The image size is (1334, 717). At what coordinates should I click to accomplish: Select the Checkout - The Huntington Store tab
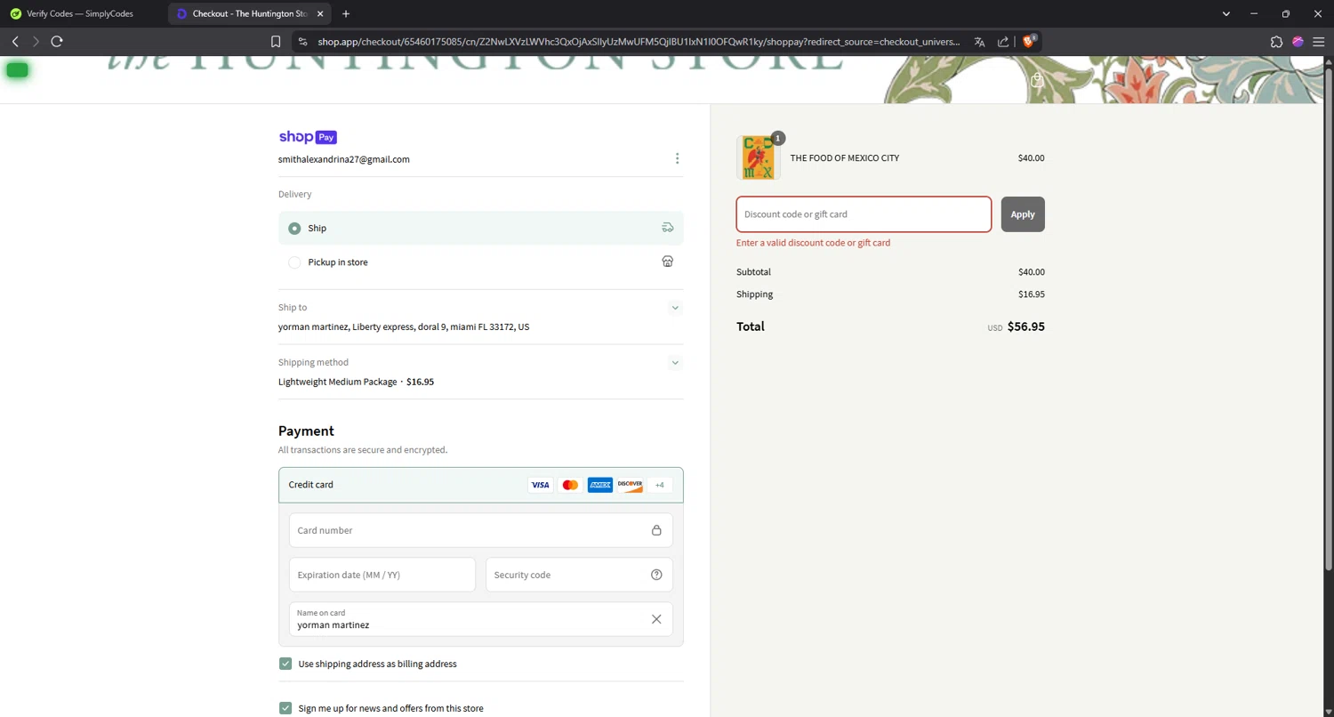click(x=249, y=14)
